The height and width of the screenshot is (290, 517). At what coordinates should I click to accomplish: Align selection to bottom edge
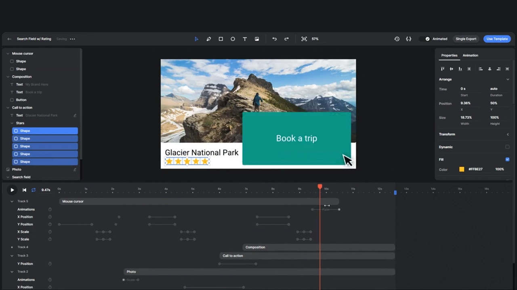(460, 69)
